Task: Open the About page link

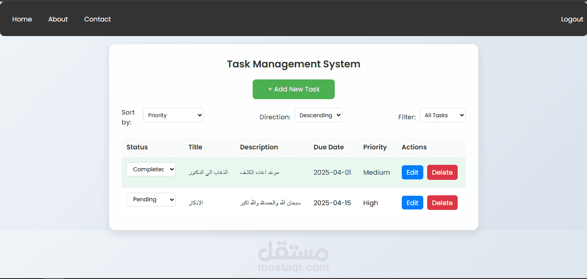Action: tap(58, 19)
